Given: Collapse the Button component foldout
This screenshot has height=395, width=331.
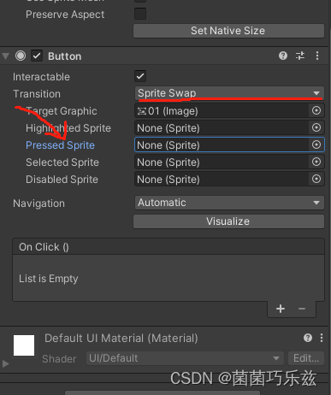Looking at the screenshot, I should point(5,56).
